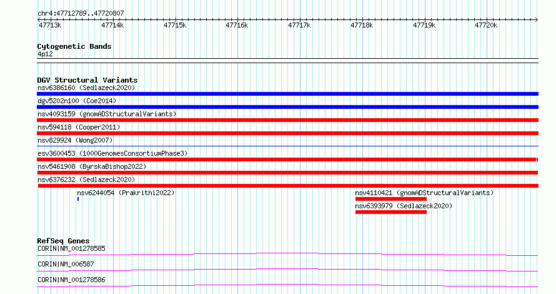Click the red bar of nsv6376232
556x294 pixels.
pyautogui.click(x=288, y=186)
